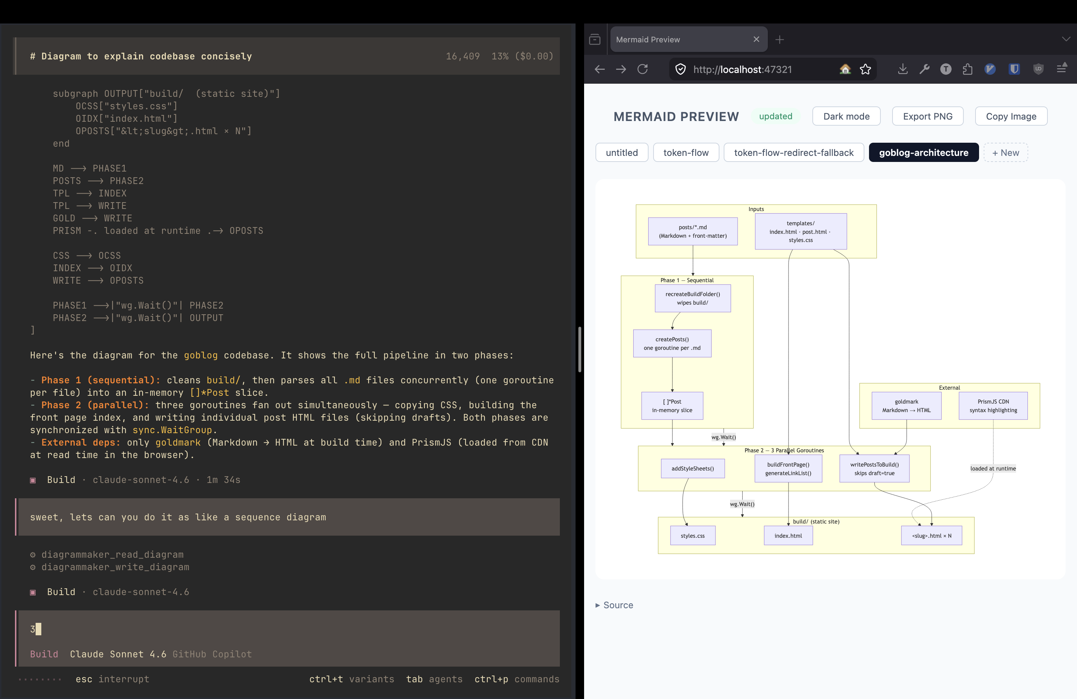Go back using the browser back arrow
The image size is (1077, 699).
click(x=600, y=69)
